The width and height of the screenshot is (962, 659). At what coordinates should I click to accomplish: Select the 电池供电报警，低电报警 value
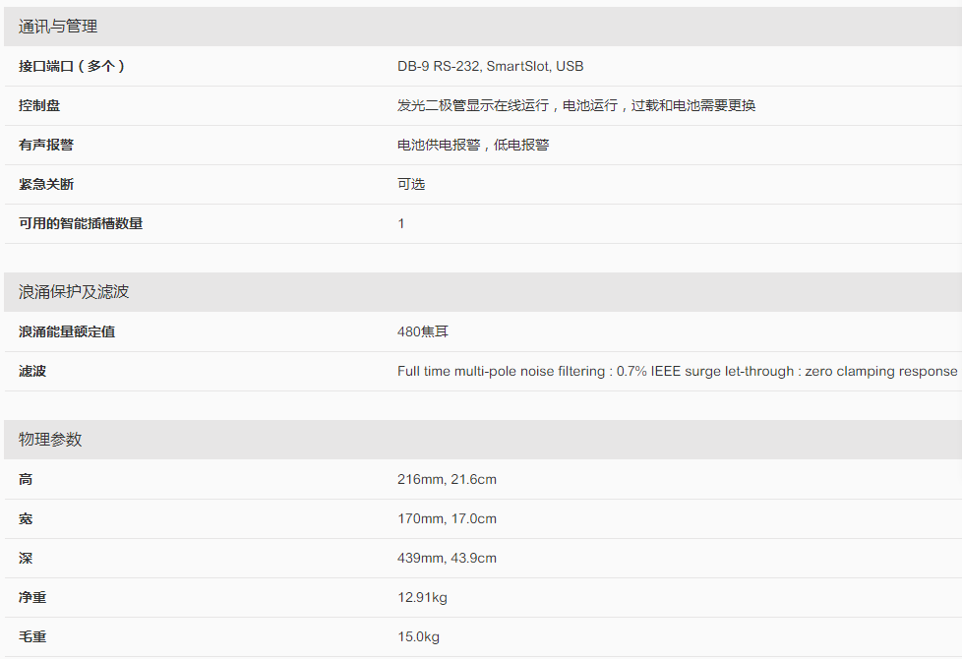click(x=473, y=145)
